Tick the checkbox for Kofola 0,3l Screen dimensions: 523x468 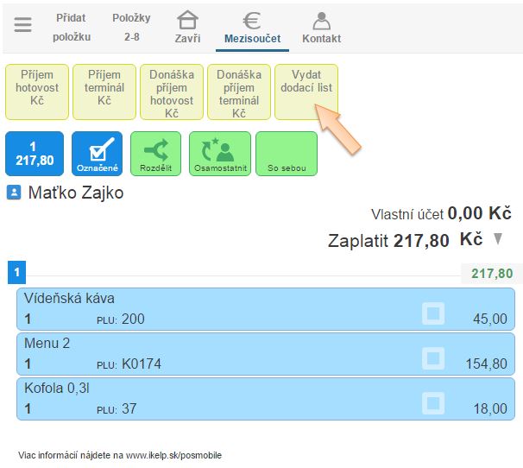[x=433, y=402]
